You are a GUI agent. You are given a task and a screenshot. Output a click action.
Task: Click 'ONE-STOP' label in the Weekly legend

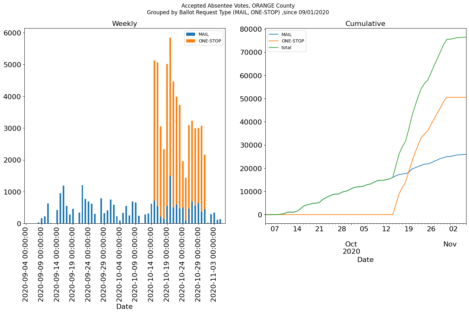[210, 41]
